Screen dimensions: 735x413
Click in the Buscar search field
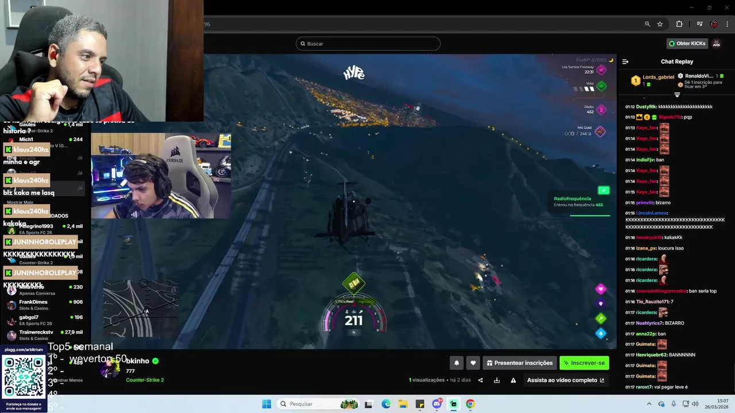pos(368,44)
